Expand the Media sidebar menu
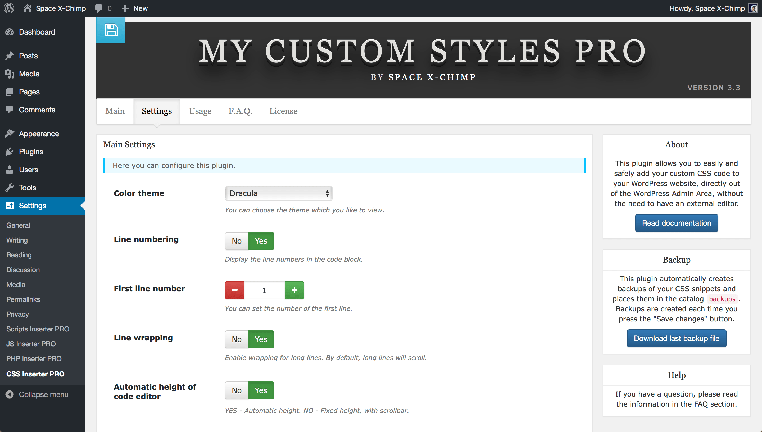This screenshot has width=762, height=432. [28, 74]
